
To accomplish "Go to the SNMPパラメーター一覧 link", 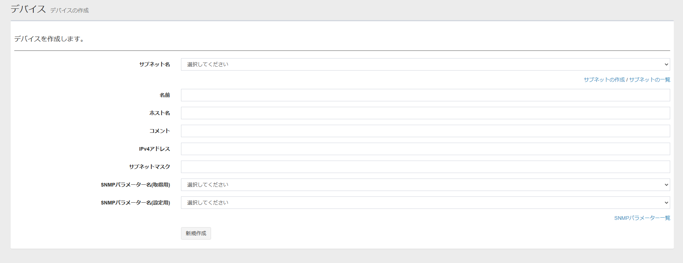I will tap(642, 218).
